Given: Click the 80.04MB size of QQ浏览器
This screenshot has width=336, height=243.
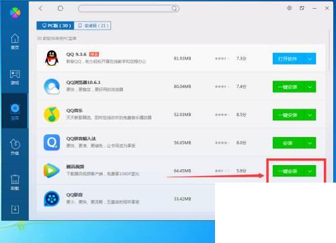Looking at the screenshot, I should coord(182,87).
